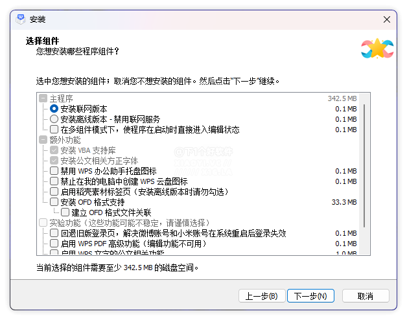Image resolution: width=407 pixels, height=320 pixels.
Task: Click the 选择组件 heading text
Action: (x=42, y=41)
